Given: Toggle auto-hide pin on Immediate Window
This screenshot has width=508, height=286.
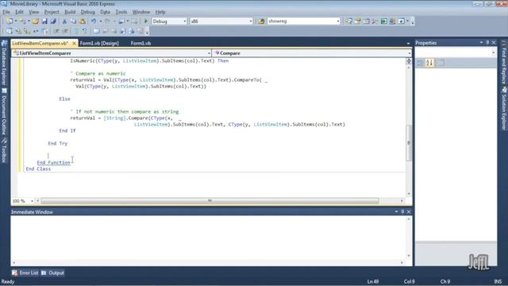Looking at the screenshot, I should coord(402,212).
